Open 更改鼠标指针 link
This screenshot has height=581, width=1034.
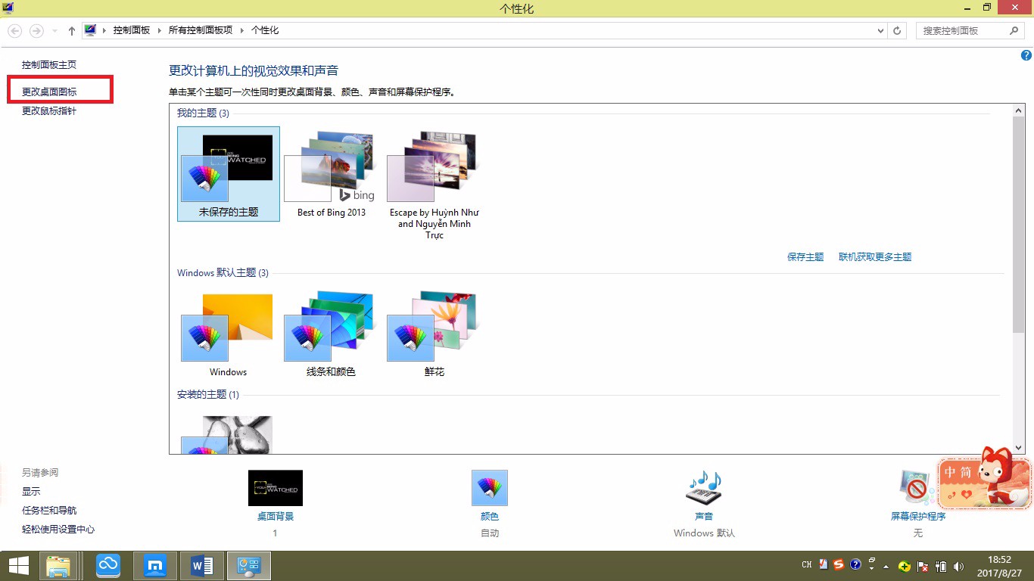click(49, 111)
